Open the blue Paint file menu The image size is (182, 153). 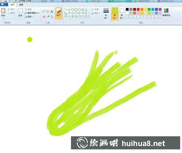pos(4,4)
